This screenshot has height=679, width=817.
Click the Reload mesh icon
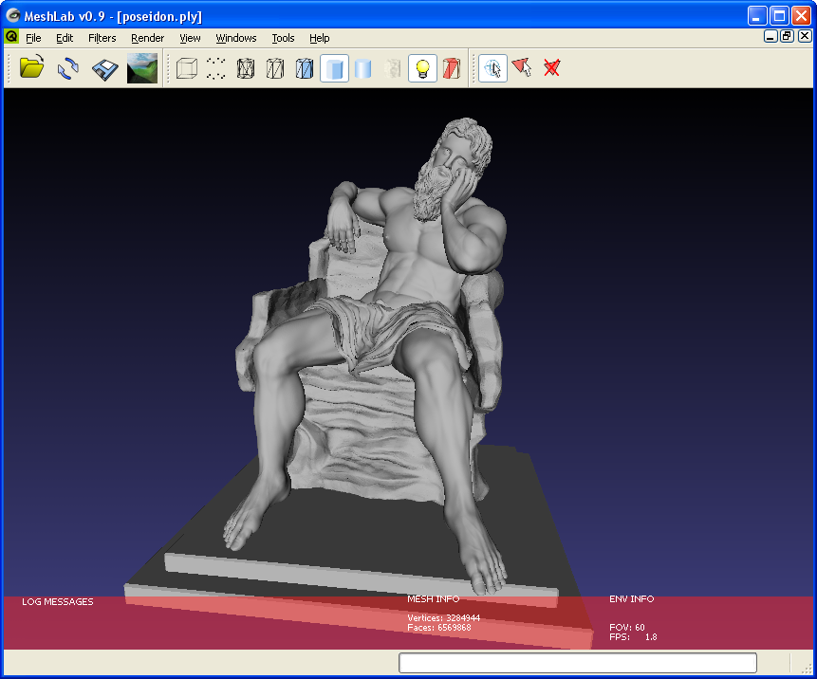point(67,68)
